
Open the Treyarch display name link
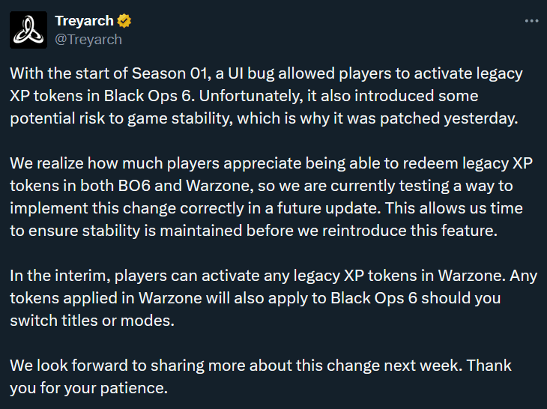coord(83,21)
